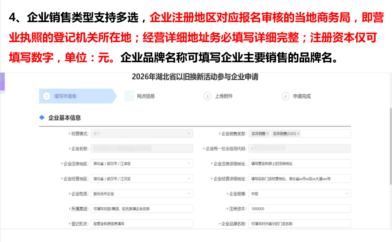Click the blue diamond beside 企业基本信息

[x=42, y=118]
